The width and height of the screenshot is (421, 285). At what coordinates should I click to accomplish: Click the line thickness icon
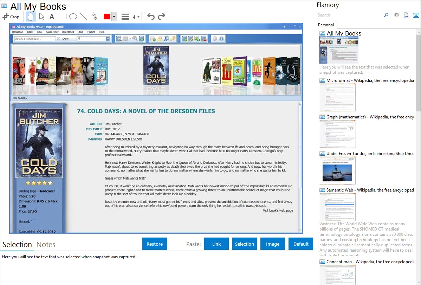pos(125,17)
